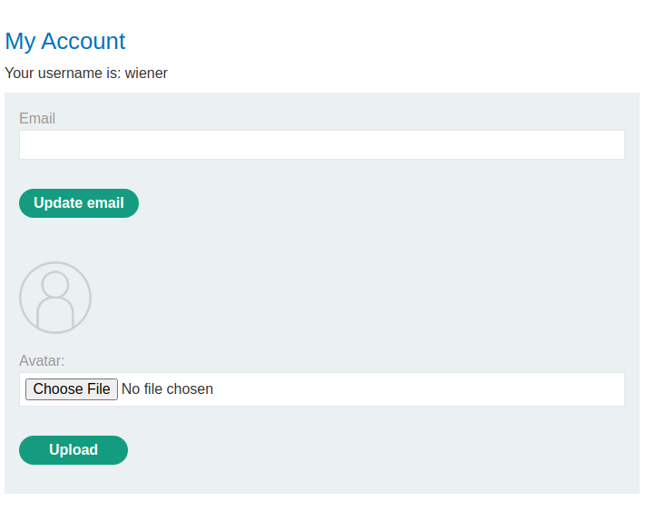Click the outer ring of the avatar icon
Image resolution: width=656 pixels, height=521 pixels.
pyautogui.click(x=21, y=298)
